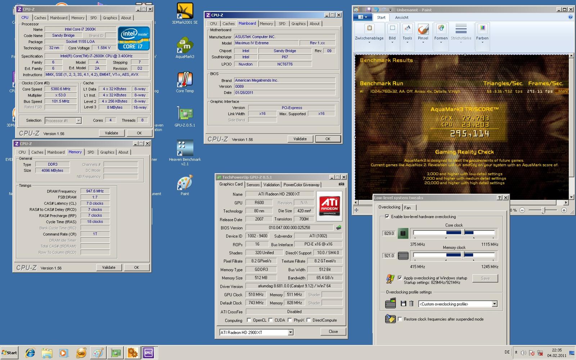The image size is (576, 360).
Task: Delete overclocking profile with trash icon
Action: click(411, 304)
